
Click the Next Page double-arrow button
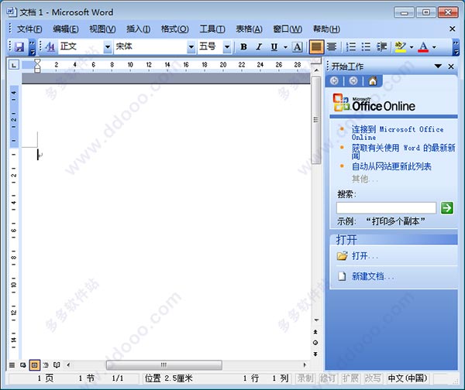pos(315,354)
